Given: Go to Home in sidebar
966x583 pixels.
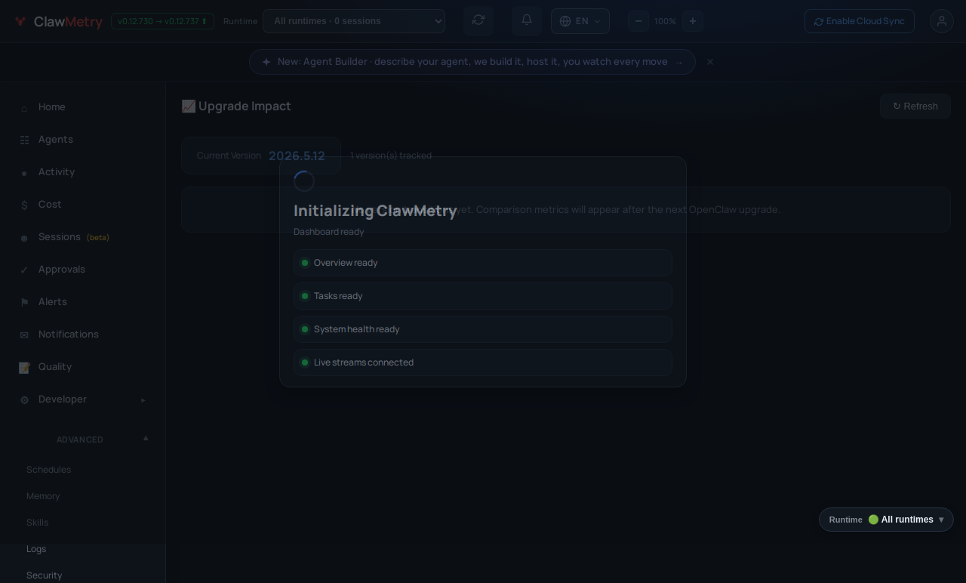Looking at the screenshot, I should point(83,107).
